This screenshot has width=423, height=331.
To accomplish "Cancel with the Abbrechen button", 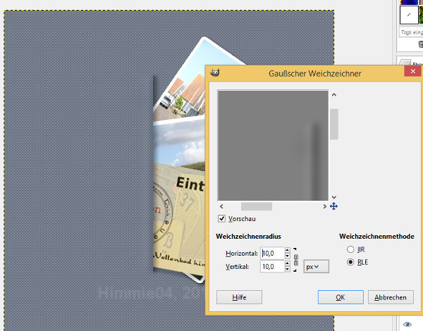I will click(391, 297).
